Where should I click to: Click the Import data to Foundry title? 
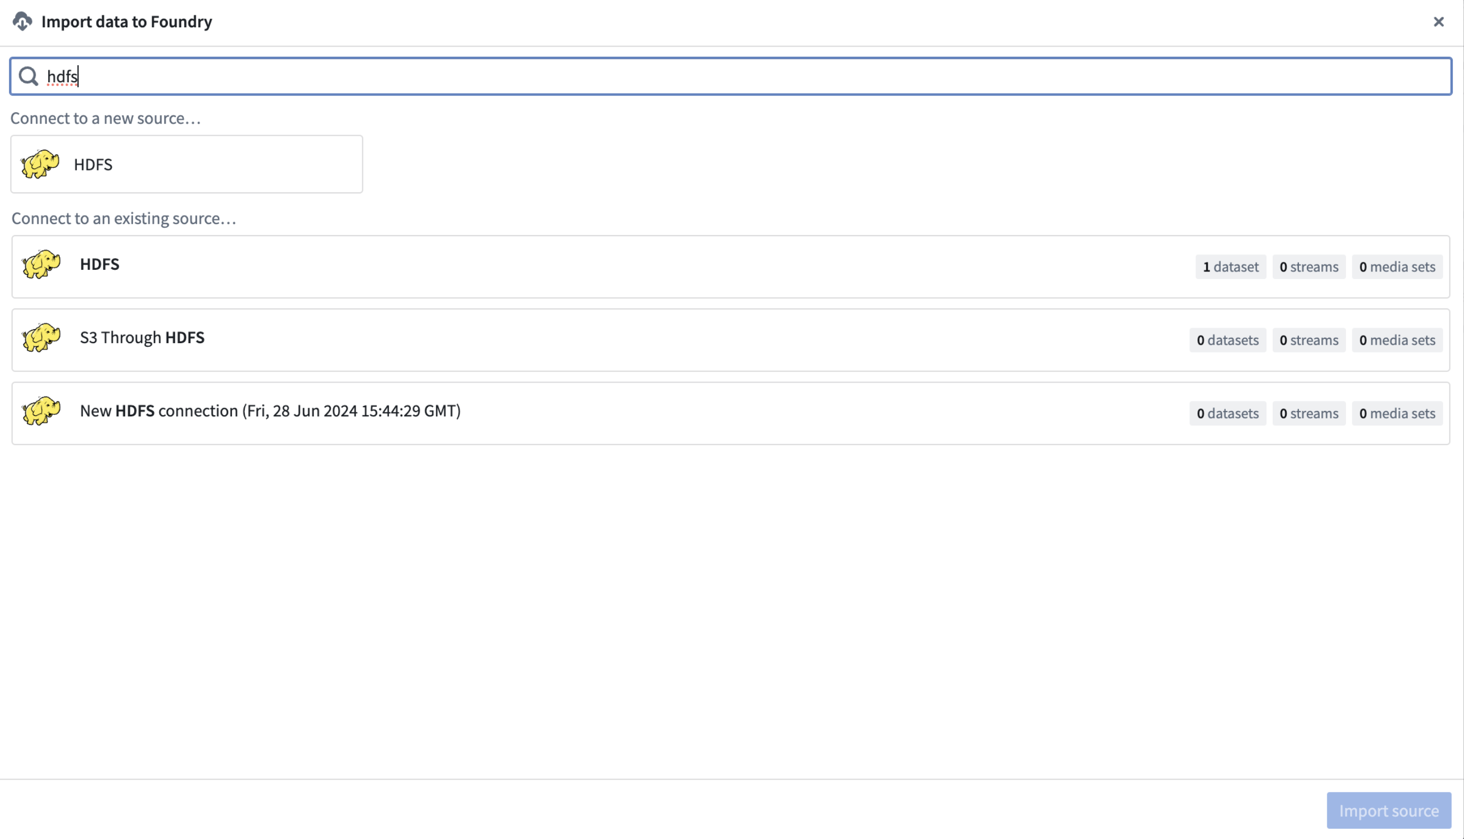click(127, 21)
